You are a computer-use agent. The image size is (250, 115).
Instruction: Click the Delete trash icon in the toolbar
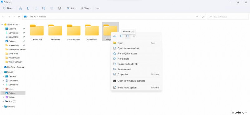coord(59,8)
